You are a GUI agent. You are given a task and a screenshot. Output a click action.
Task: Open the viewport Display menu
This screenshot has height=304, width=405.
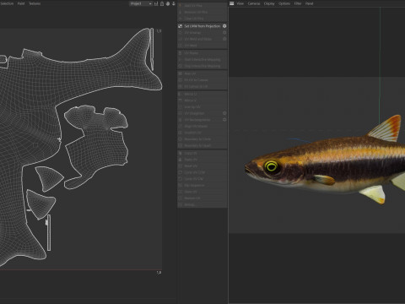point(269,3)
